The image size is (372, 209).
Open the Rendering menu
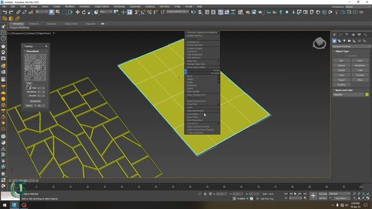pos(119,6)
